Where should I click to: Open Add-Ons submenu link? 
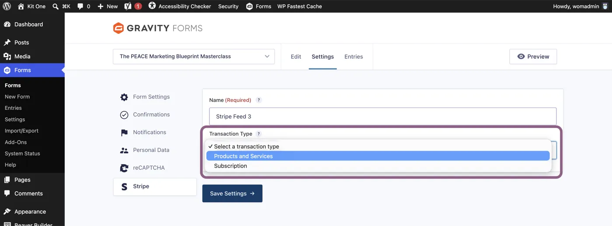click(16, 142)
